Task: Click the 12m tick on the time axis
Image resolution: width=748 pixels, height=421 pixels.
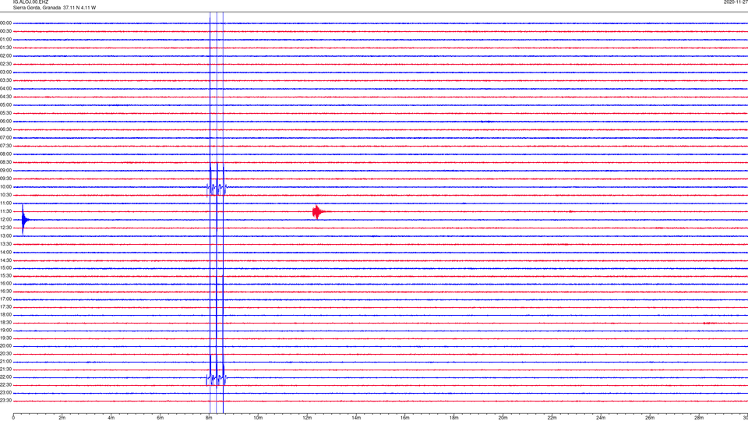Action: click(x=307, y=418)
